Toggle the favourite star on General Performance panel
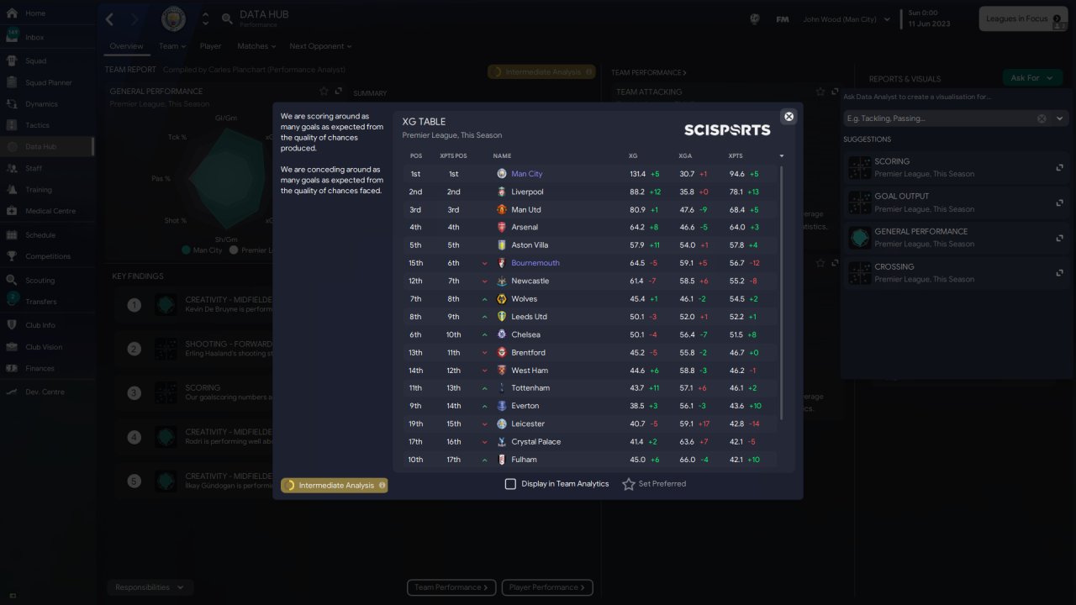 [324, 91]
